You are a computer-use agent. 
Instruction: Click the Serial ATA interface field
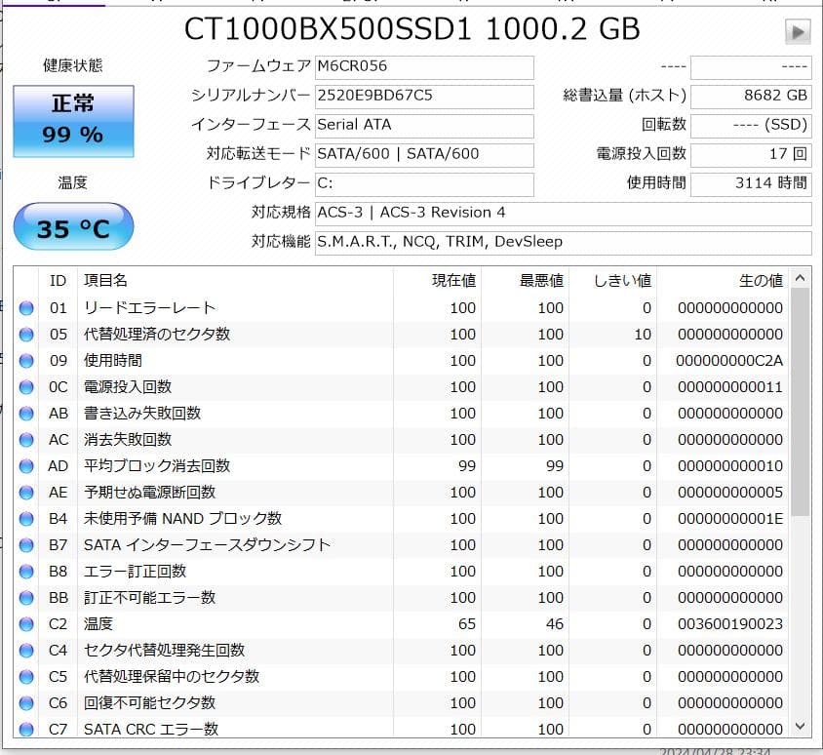click(424, 126)
